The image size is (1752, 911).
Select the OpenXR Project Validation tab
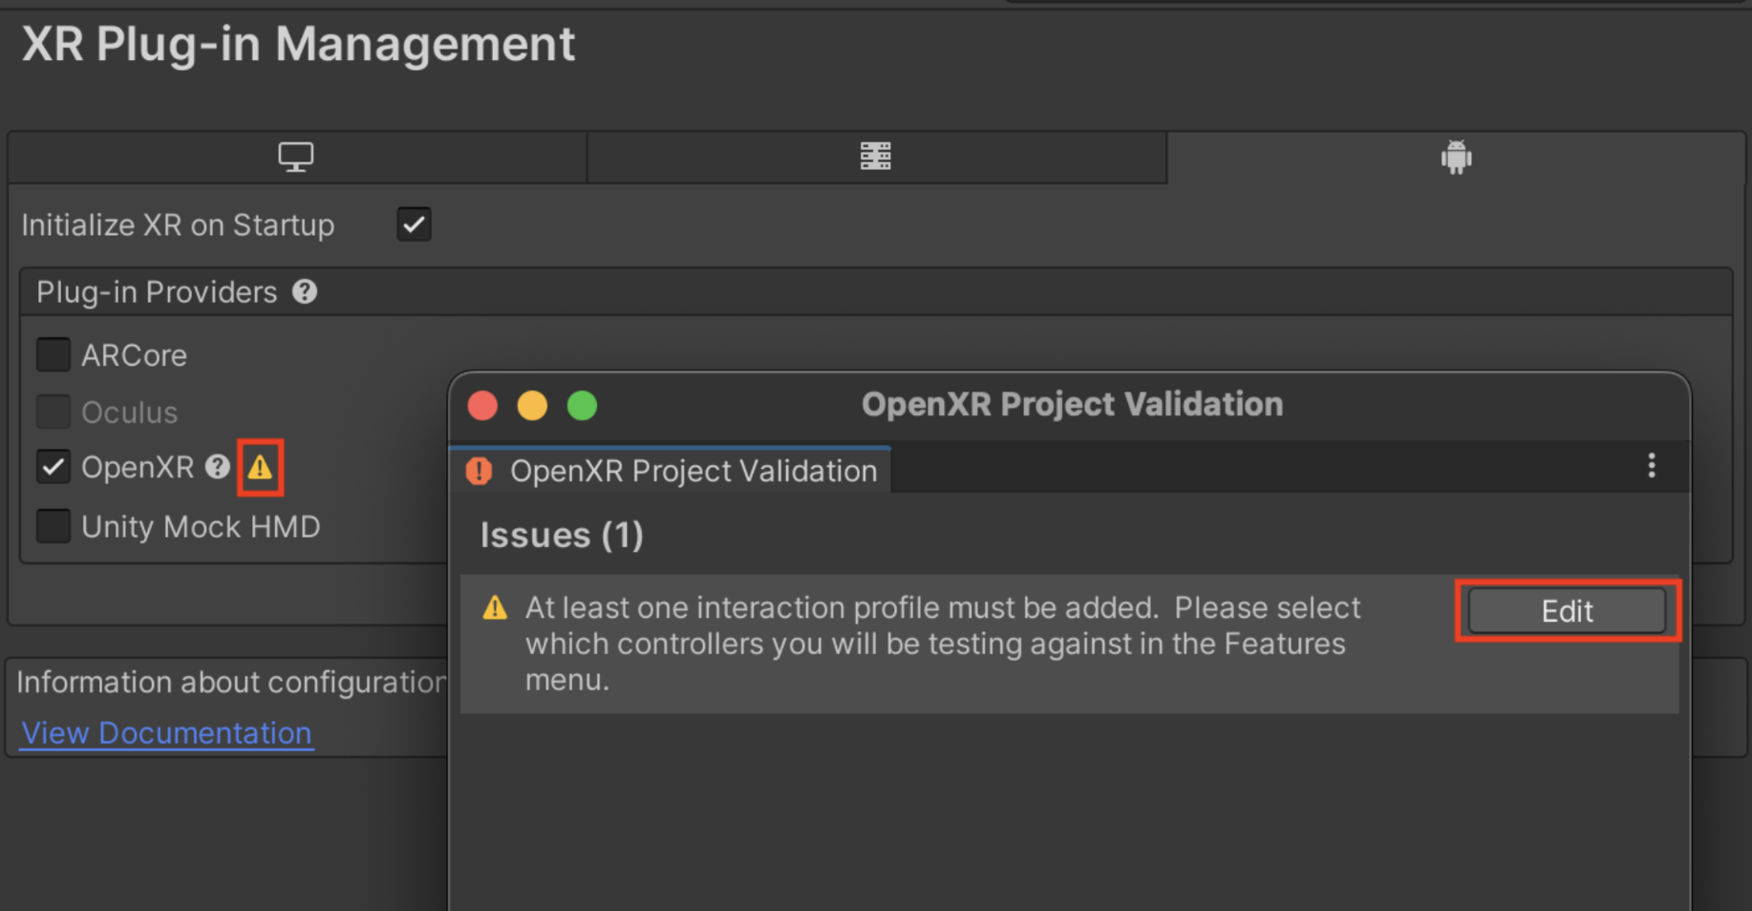click(x=693, y=471)
